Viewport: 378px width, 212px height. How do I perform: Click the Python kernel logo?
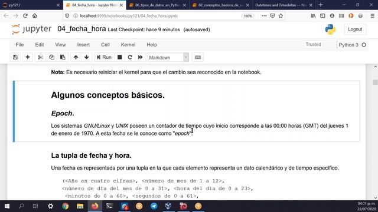point(330,29)
